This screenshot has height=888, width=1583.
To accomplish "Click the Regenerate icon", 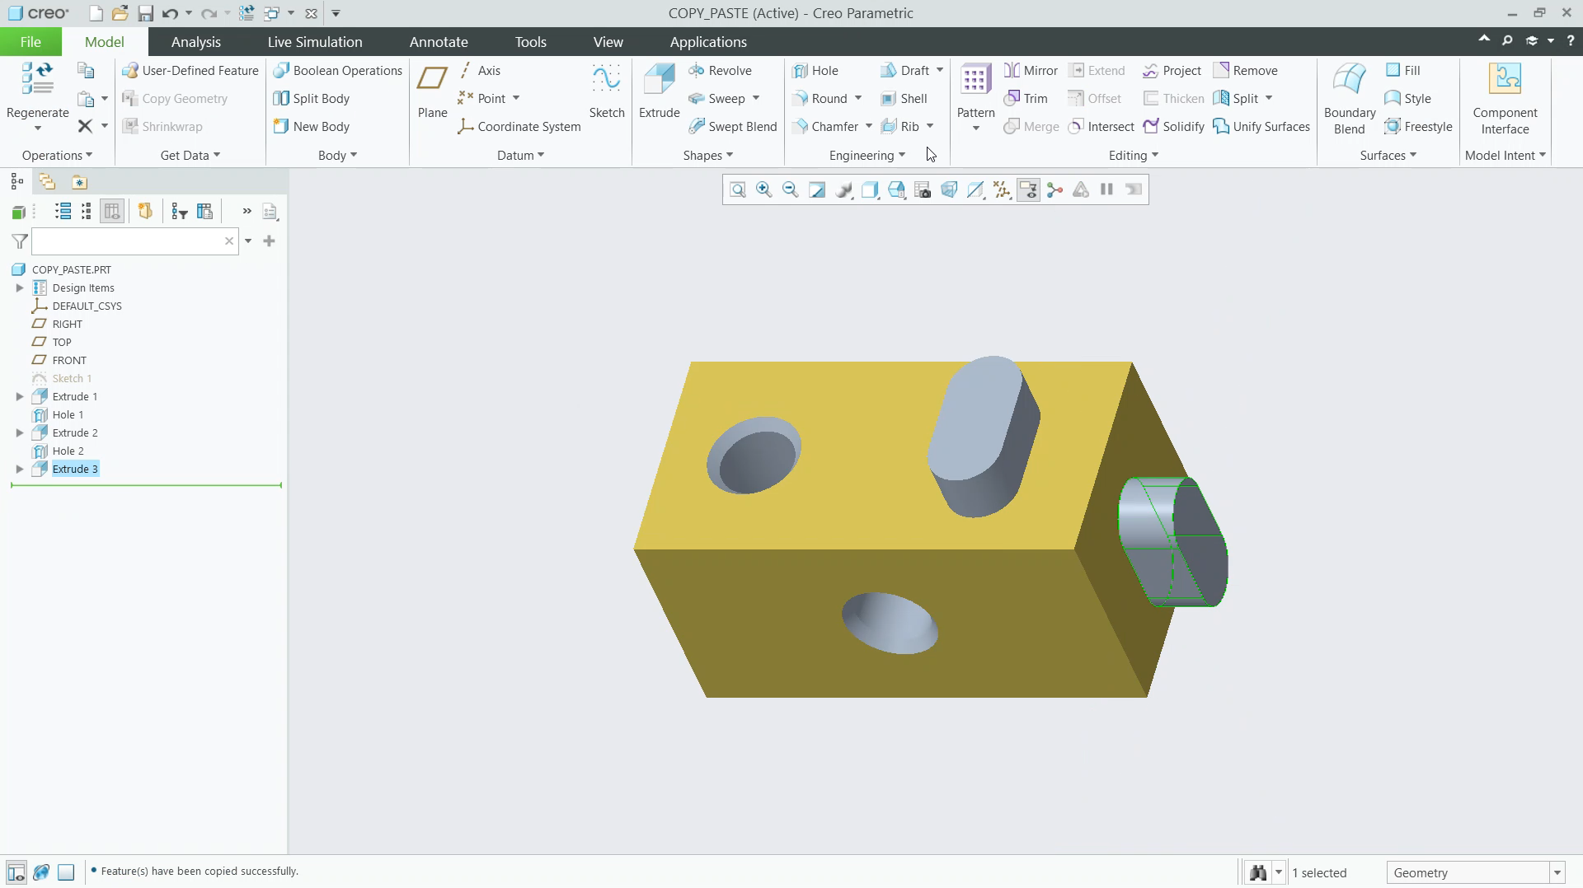I will 37,80.
